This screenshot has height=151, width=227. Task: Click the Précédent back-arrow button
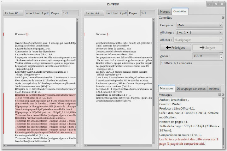tap(176, 48)
